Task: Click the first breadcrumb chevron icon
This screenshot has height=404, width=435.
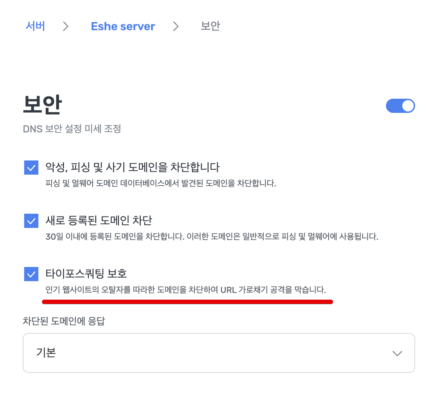Action: click(x=66, y=26)
